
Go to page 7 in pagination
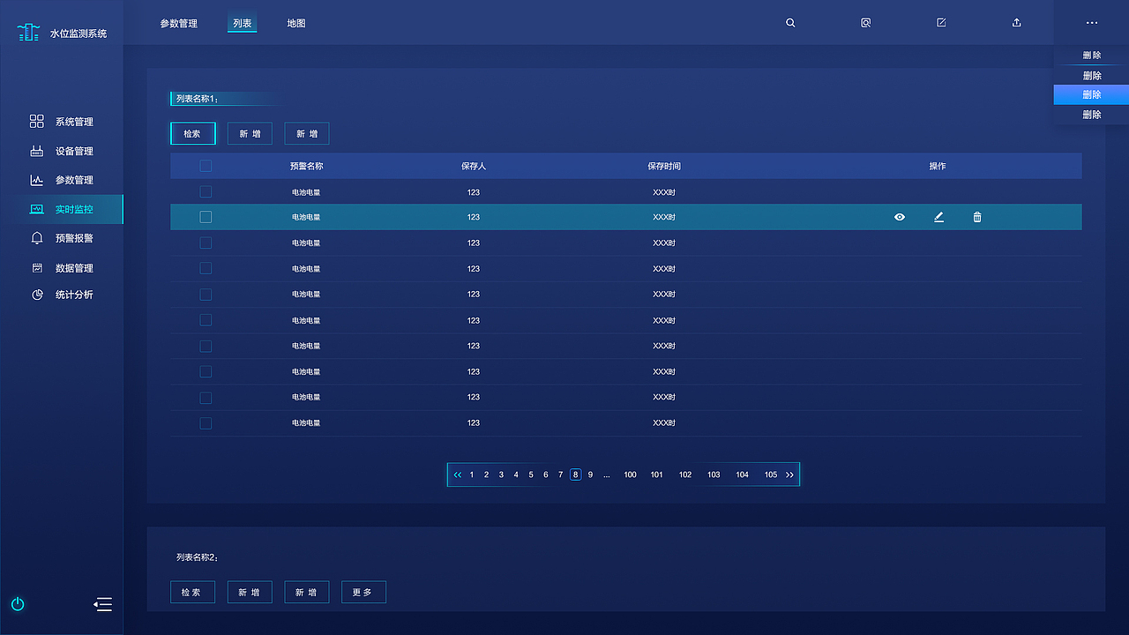pyautogui.click(x=560, y=474)
